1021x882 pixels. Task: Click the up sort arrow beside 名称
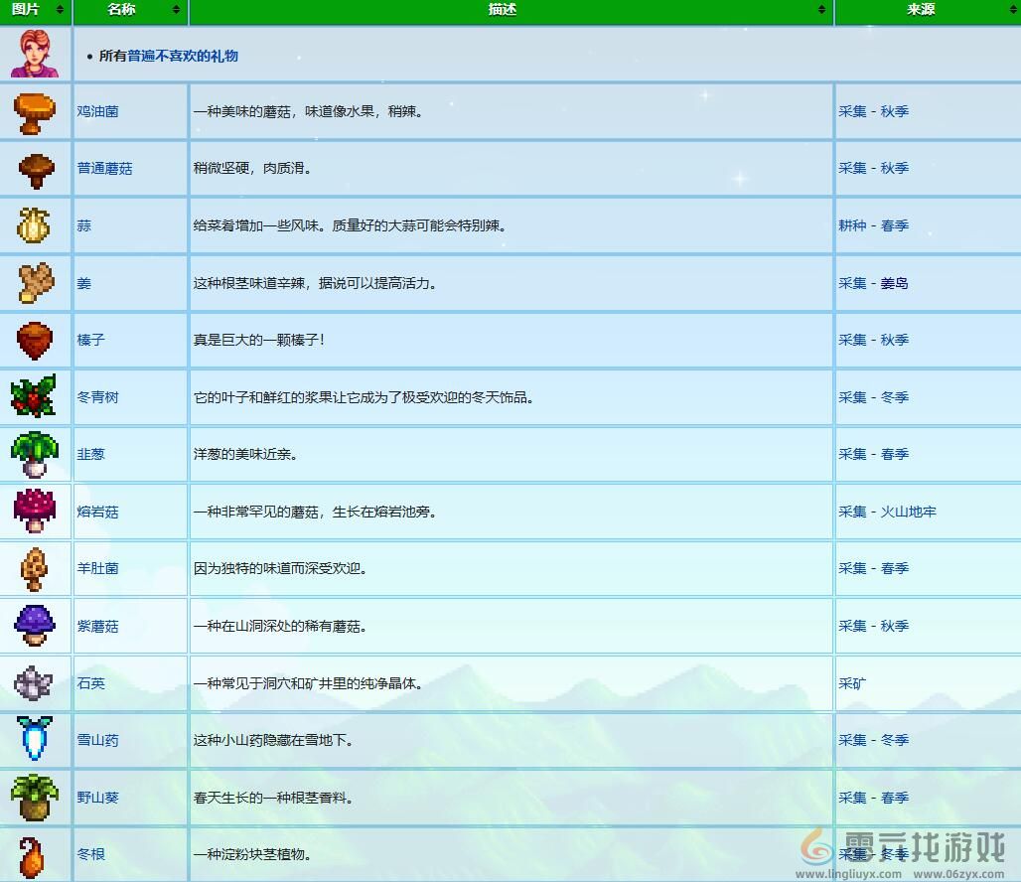tap(178, 8)
